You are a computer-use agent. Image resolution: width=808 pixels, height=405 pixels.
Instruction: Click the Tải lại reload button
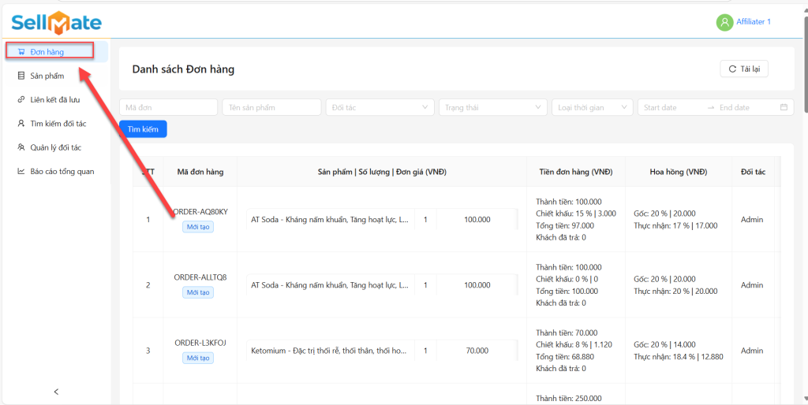point(744,69)
